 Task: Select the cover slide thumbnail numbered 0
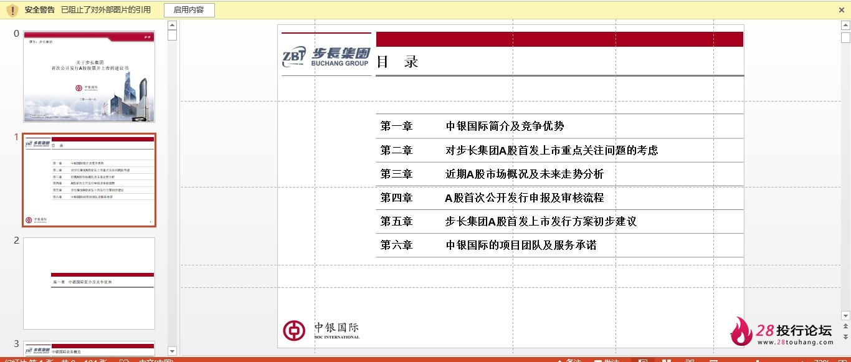(x=89, y=77)
